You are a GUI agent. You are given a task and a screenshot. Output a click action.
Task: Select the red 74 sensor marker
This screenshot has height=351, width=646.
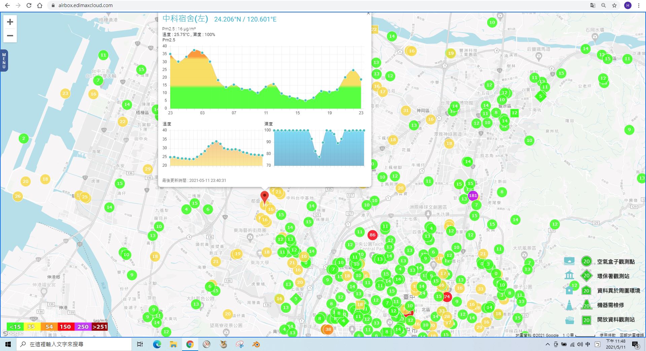pyautogui.click(x=447, y=297)
